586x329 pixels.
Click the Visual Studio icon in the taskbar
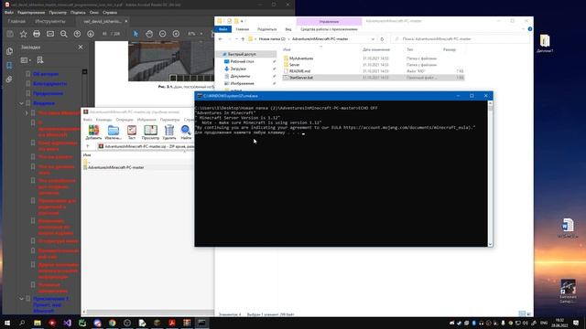(x=67, y=323)
